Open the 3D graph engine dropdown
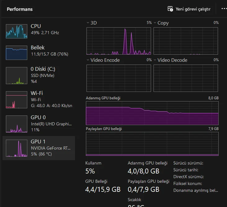Viewport: 227px width, 207px height. [88, 23]
